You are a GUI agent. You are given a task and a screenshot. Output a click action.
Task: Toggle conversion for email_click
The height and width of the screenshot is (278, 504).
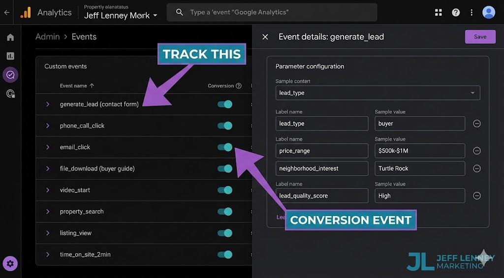click(225, 147)
